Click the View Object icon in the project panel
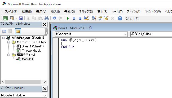The width and height of the screenshot is (172, 98). click(10, 31)
